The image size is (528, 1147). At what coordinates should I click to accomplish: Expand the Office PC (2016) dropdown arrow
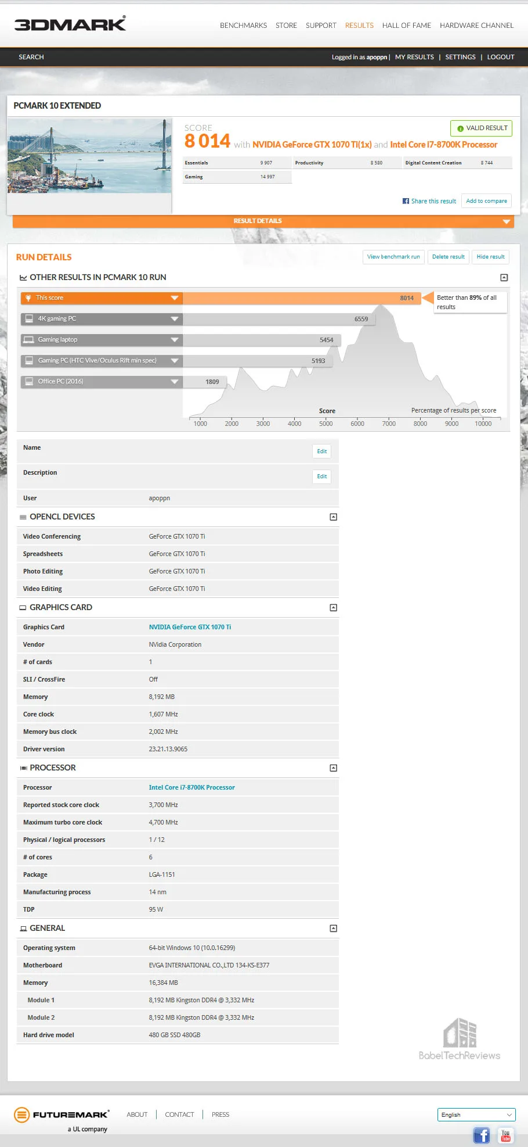tap(174, 382)
